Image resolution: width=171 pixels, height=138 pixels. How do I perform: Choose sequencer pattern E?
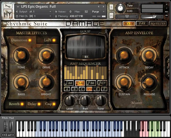pyautogui.click(x=97, y=89)
